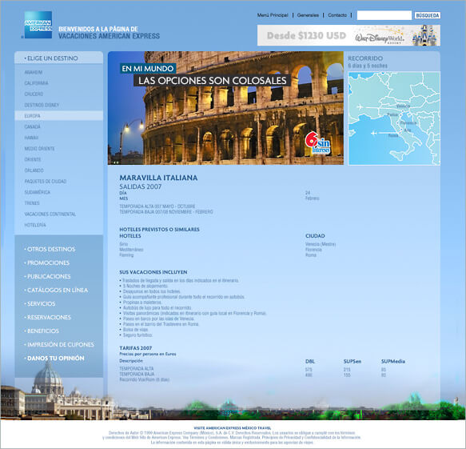Open the Menú Principal link
The height and width of the screenshot is (449, 466).
coord(273,15)
